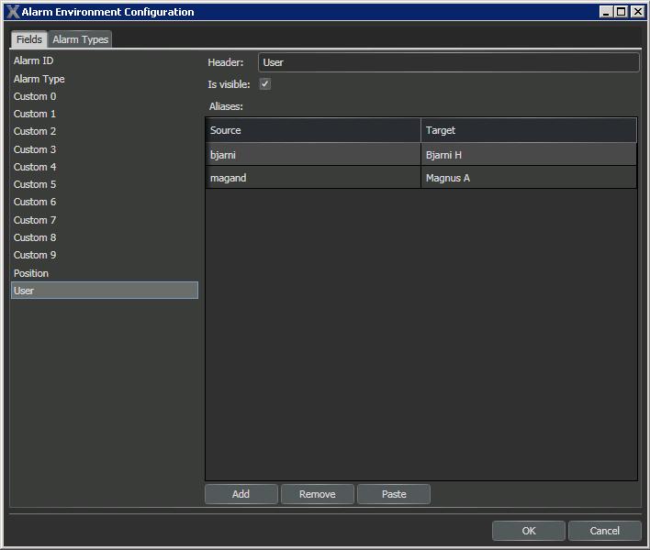
Task: Select Custom 9 from fields
Action: tap(105, 255)
